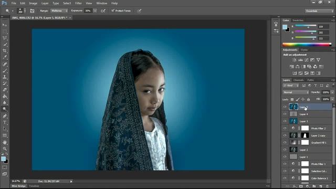Screen dimensions: 336x189
Task: Select the Rectangular Marquee tool
Action: tap(5, 31)
